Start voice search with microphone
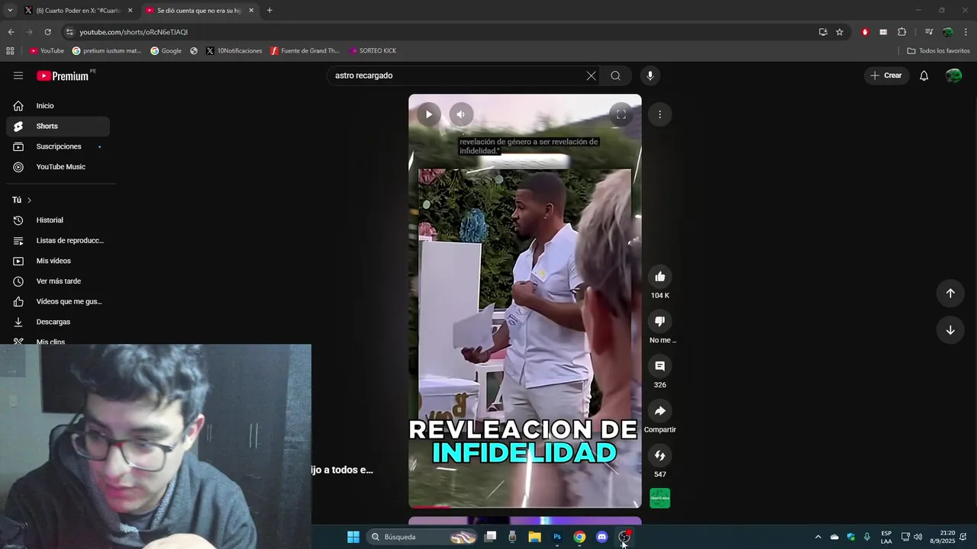The width and height of the screenshot is (977, 549). [x=650, y=75]
